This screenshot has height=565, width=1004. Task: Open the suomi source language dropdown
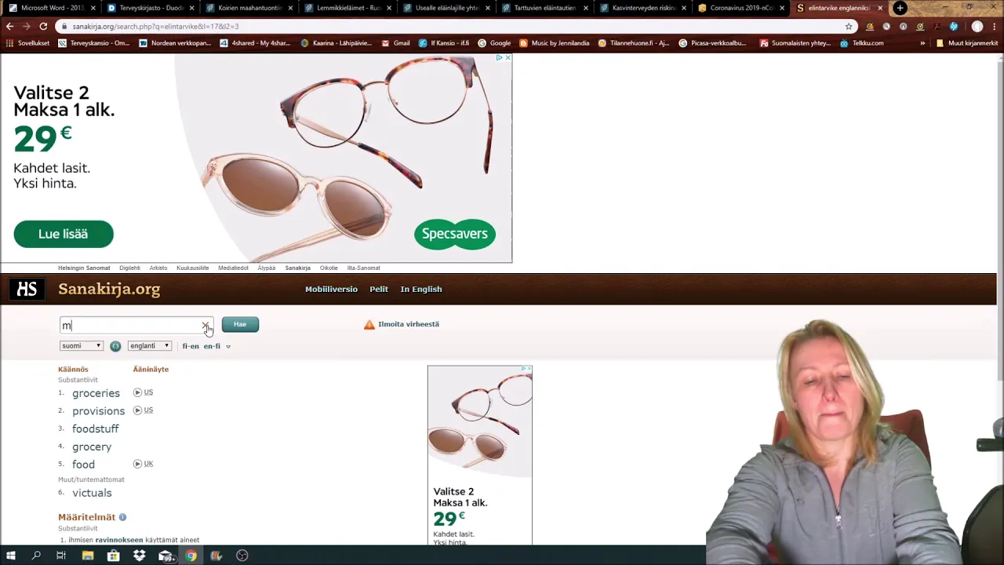point(82,346)
